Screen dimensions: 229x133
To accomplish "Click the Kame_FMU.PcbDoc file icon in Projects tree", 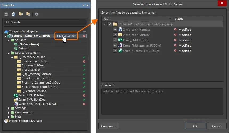I will (16, 95).
